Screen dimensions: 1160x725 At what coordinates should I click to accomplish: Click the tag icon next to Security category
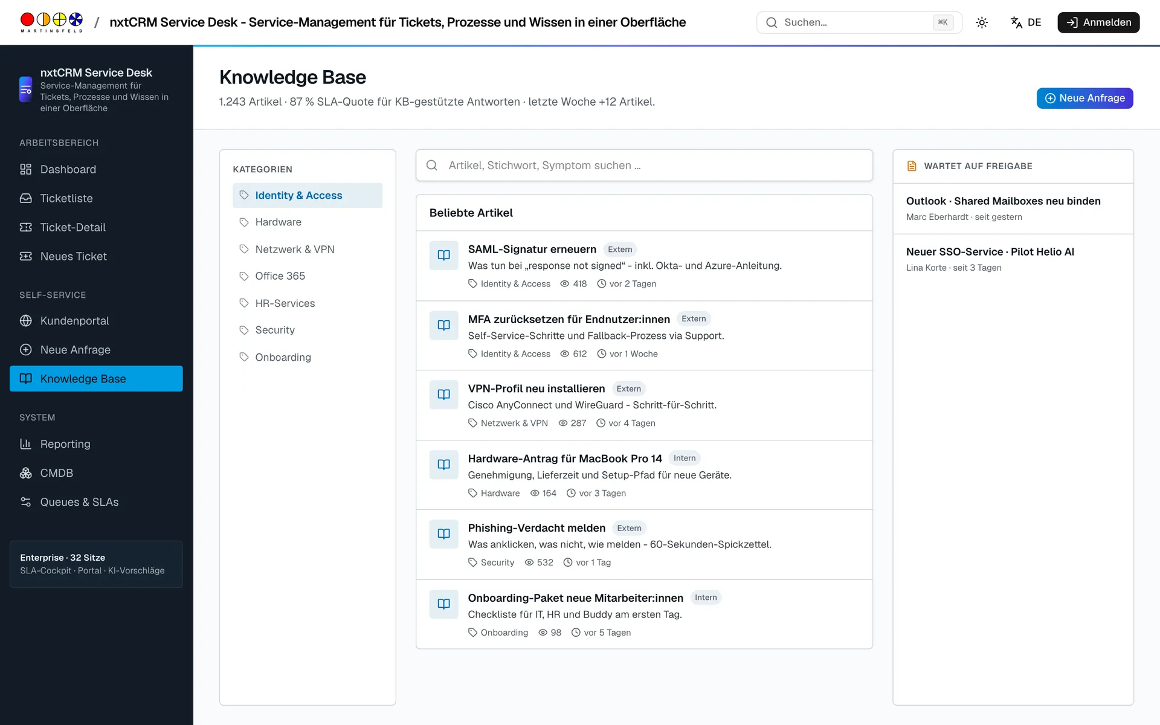[244, 330]
